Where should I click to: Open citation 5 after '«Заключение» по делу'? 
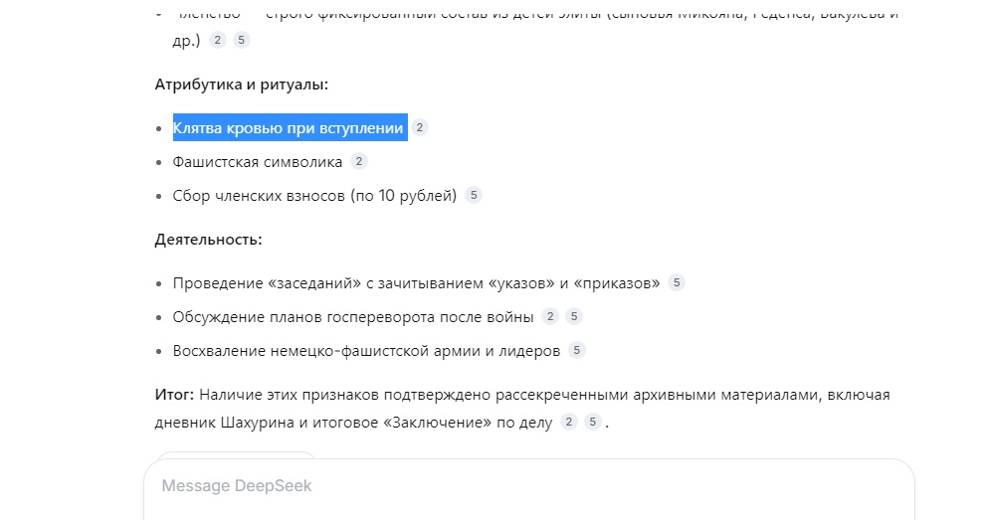click(593, 422)
